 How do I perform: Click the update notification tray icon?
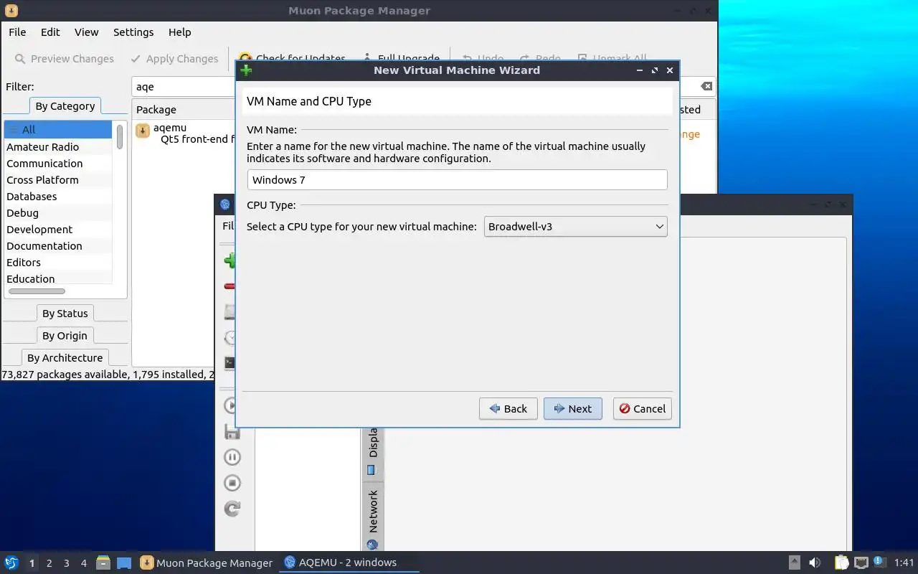pyautogui.click(x=880, y=563)
